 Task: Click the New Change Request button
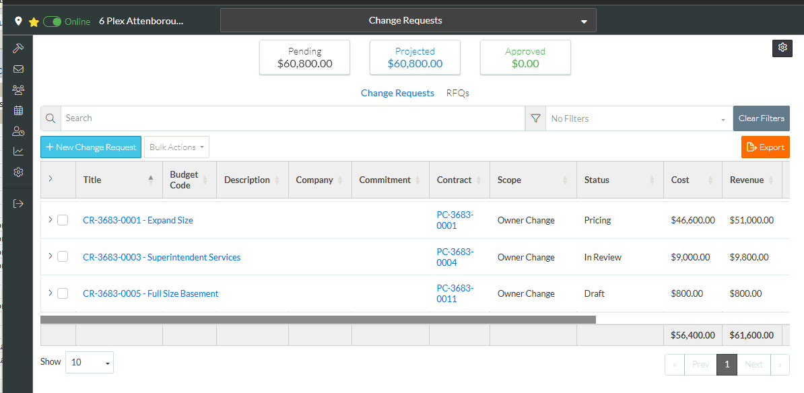click(x=91, y=147)
